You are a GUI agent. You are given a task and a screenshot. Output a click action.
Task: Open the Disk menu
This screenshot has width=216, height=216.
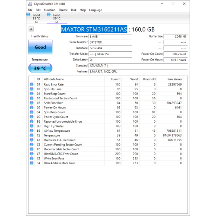click(73, 10)
